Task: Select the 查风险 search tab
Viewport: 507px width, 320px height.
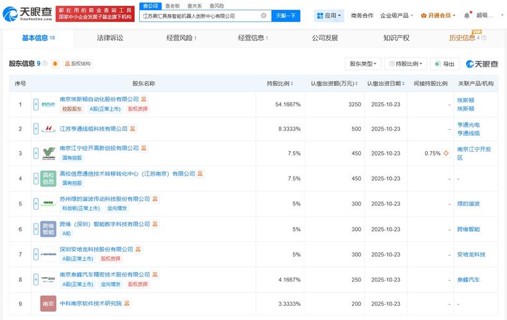Action: pyautogui.click(x=217, y=6)
